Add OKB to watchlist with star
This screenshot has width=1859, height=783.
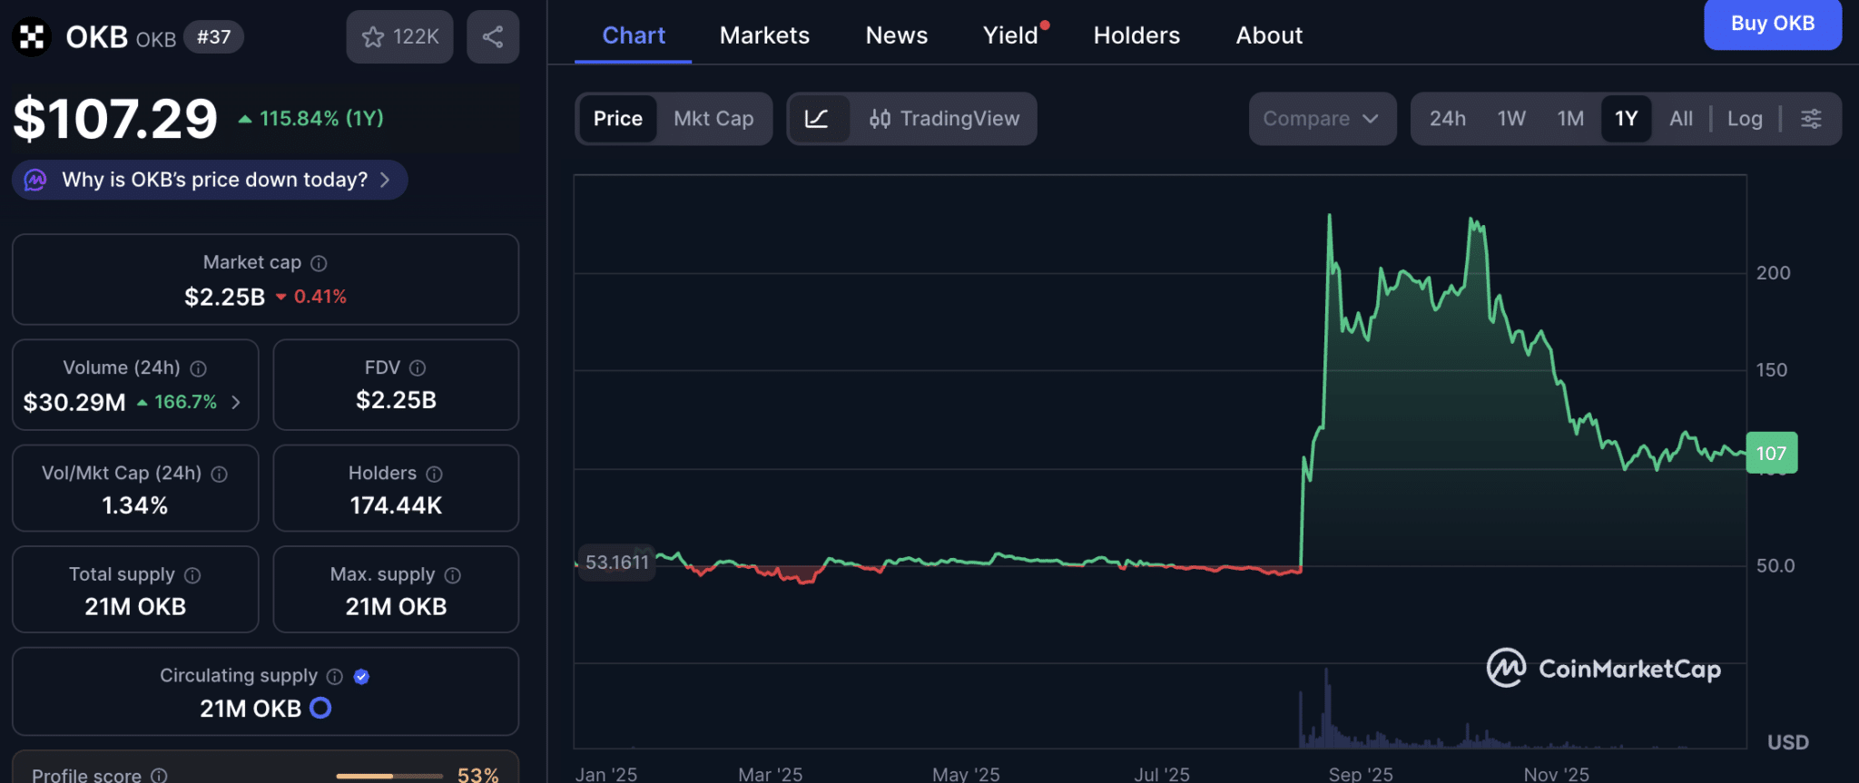click(x=399, y=37)
